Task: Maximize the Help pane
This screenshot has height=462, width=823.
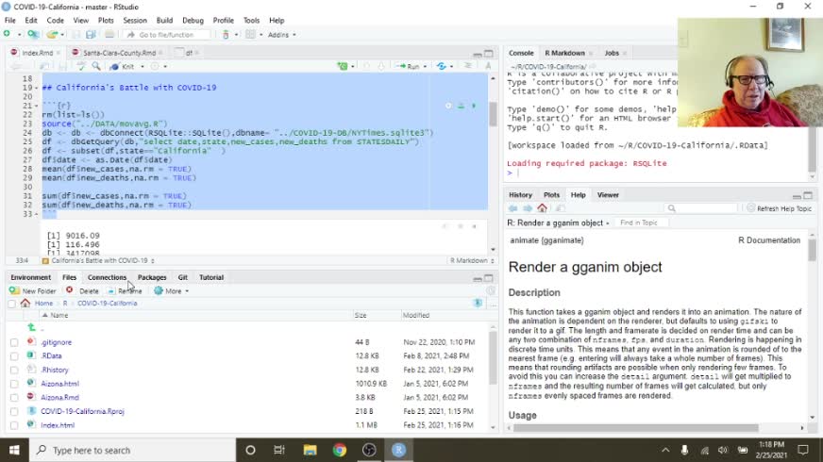Action: pos(808,195)
